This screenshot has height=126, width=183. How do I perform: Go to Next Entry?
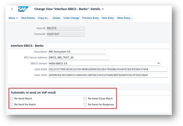tap(108, 18)
